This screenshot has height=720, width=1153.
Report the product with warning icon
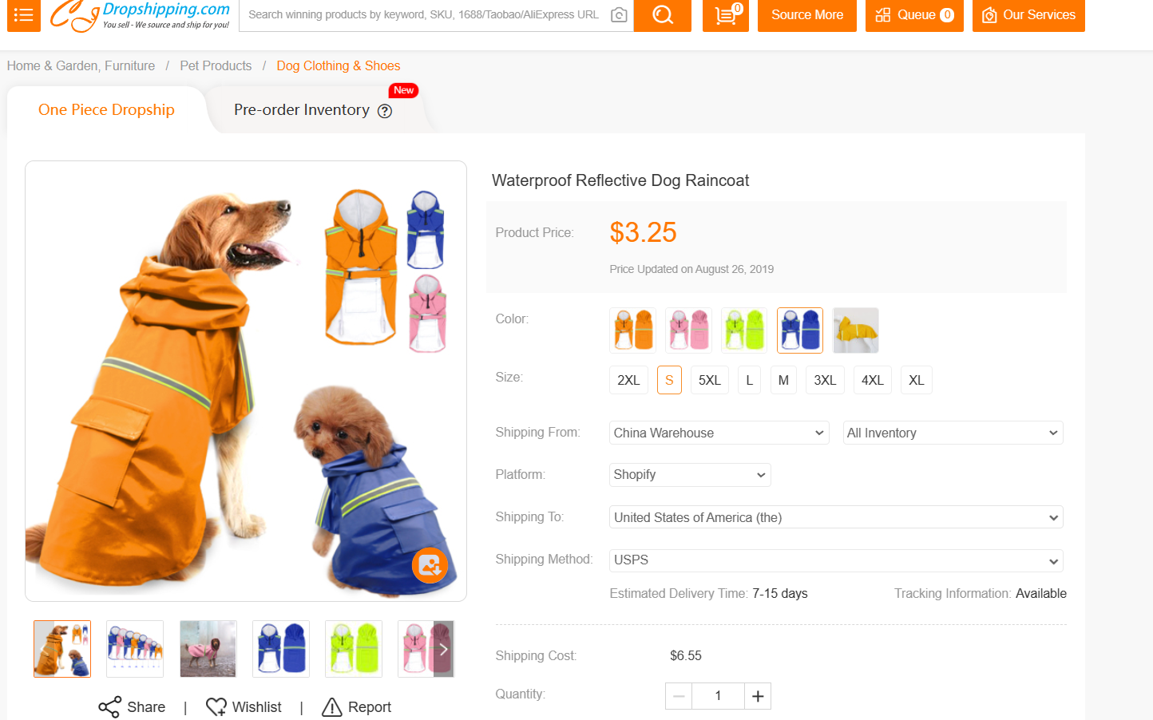332,707
